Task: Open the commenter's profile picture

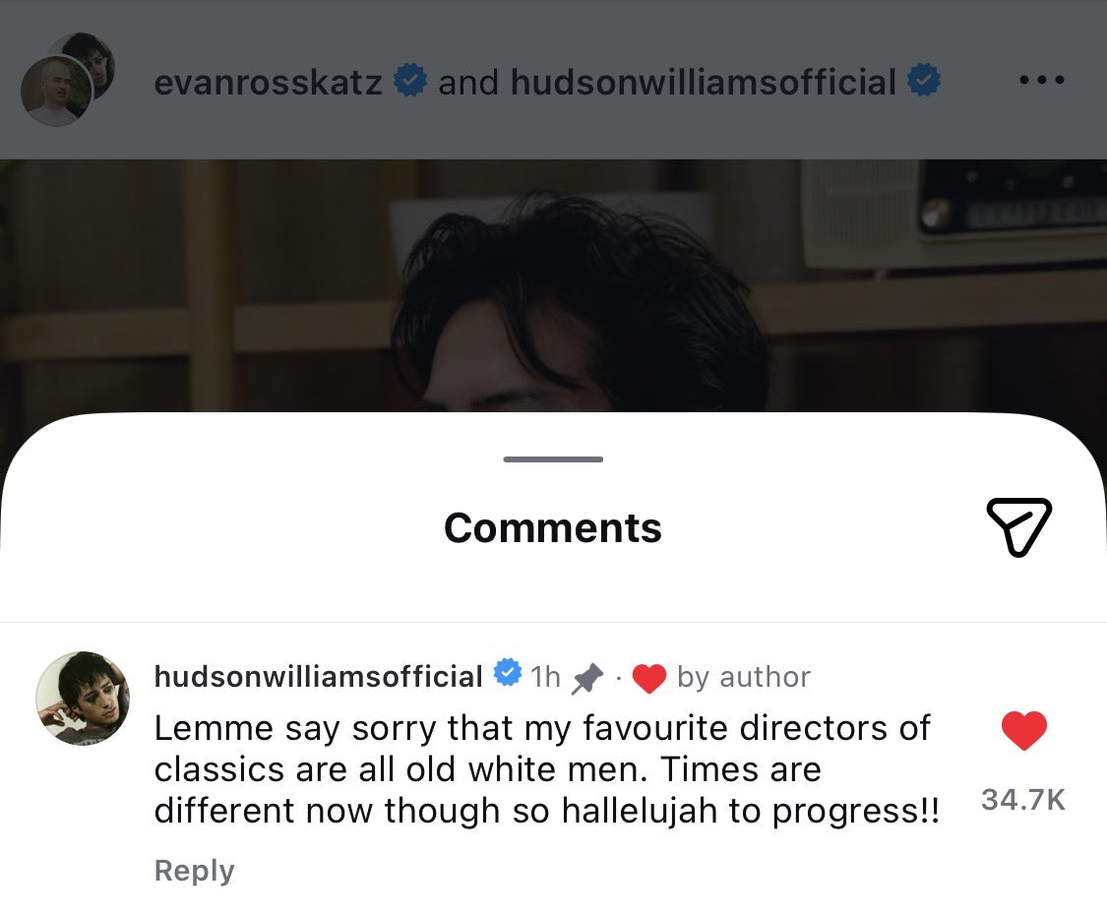Action: (x=83, y=698)
